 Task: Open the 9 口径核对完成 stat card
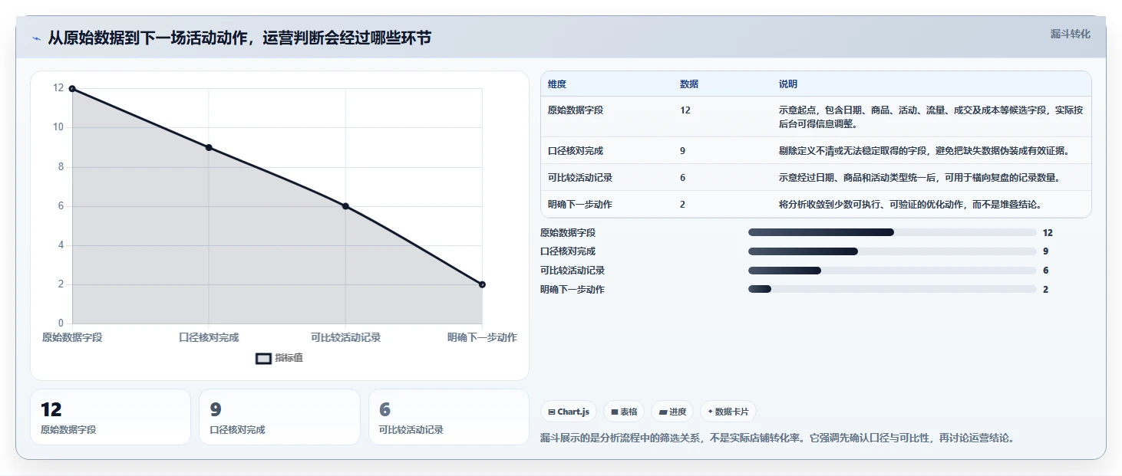click(x=279, y=417)
